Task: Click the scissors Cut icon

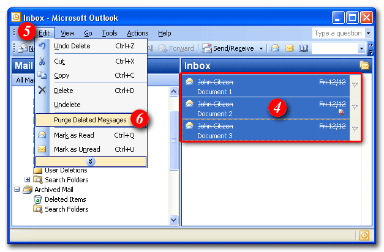Action: tap(42, 61)
